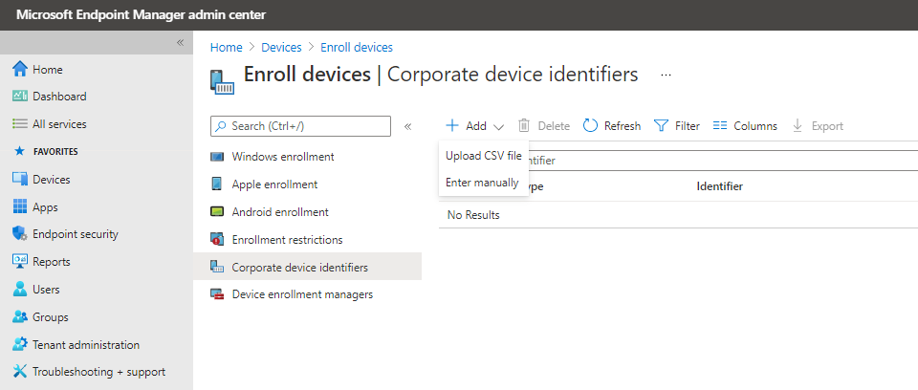Click the Home house icon in sidebar
The width and height of the screenshot is (918, 390).
point(20,69)
